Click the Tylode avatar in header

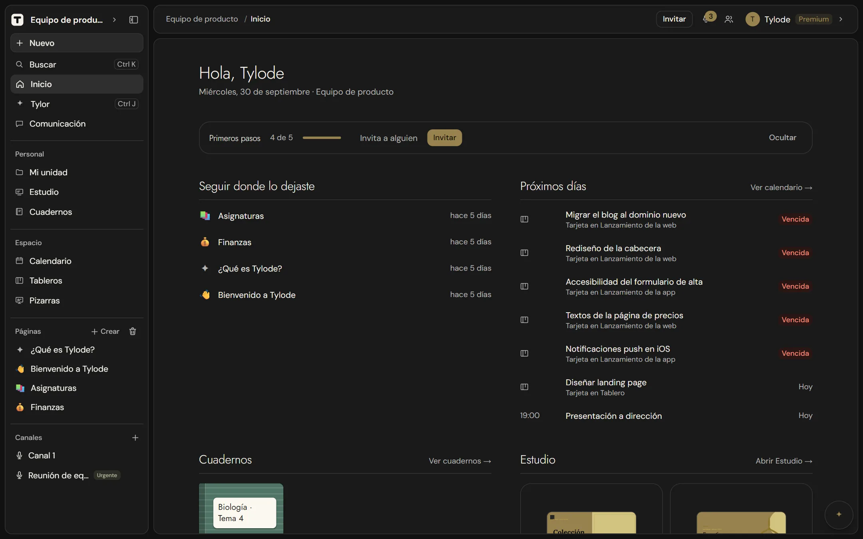pyautogui.click(x=752, y=19)
